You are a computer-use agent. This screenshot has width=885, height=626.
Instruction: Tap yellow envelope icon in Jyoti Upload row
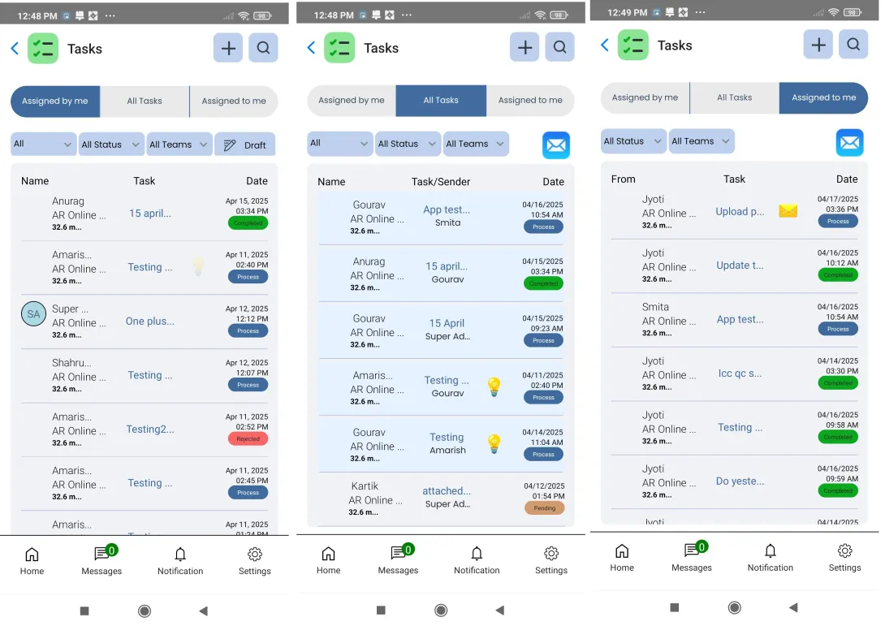[788, 211]
